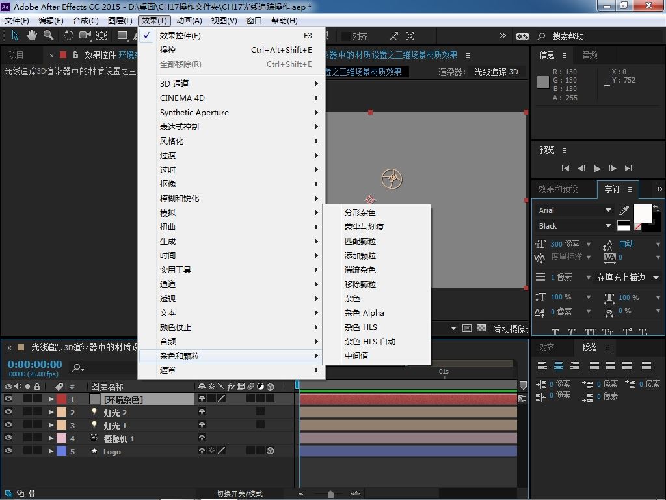Toggle visibility of the Logo layer
The image size is (666, 500).
8,451
